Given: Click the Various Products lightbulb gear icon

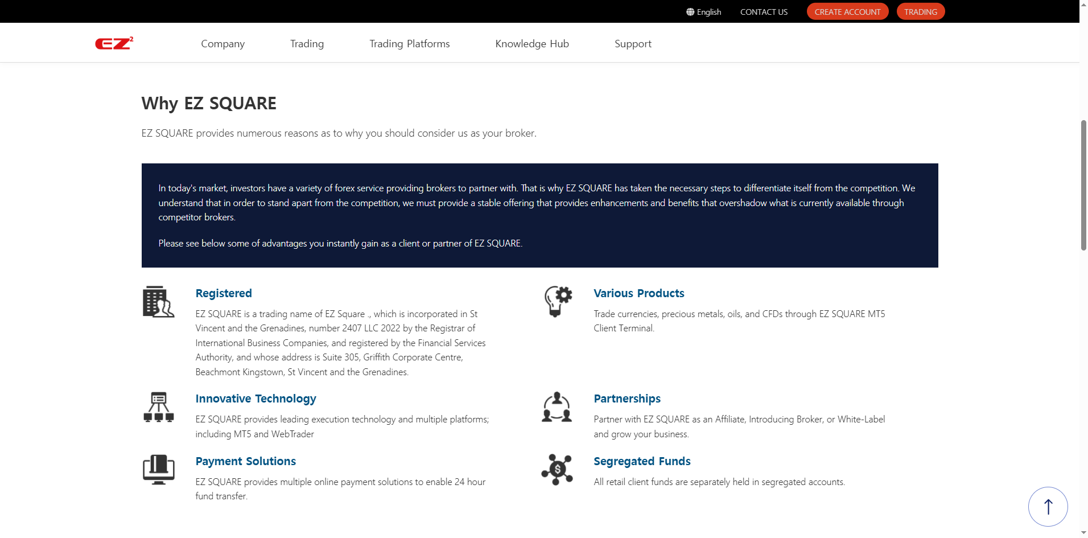Looking at the screenshot, I should tap(558, 301).
